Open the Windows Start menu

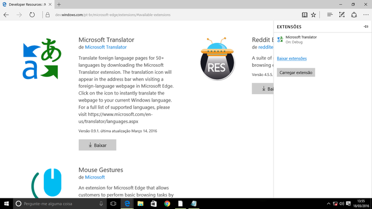click(6, 204)
